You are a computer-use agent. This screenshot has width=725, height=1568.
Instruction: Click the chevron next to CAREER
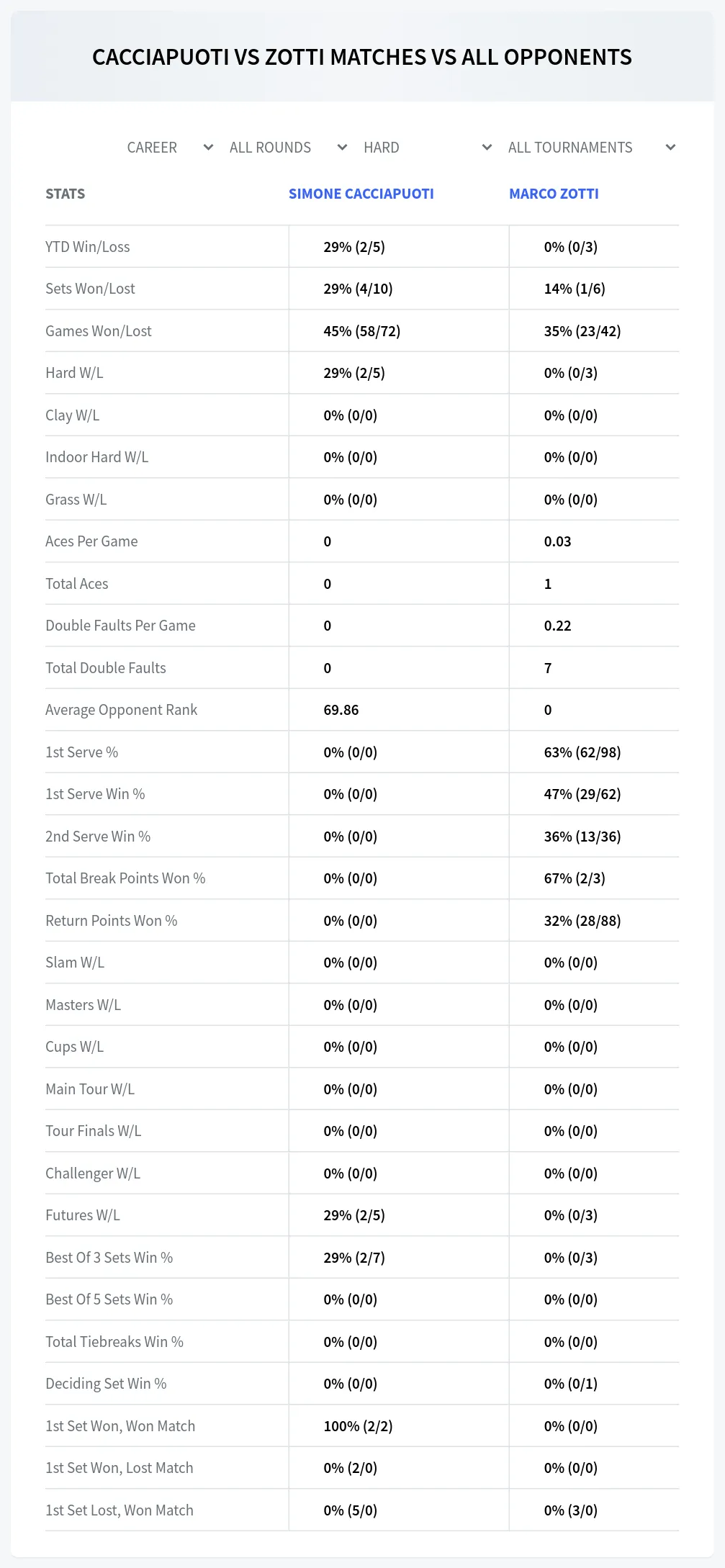point(208,148)
